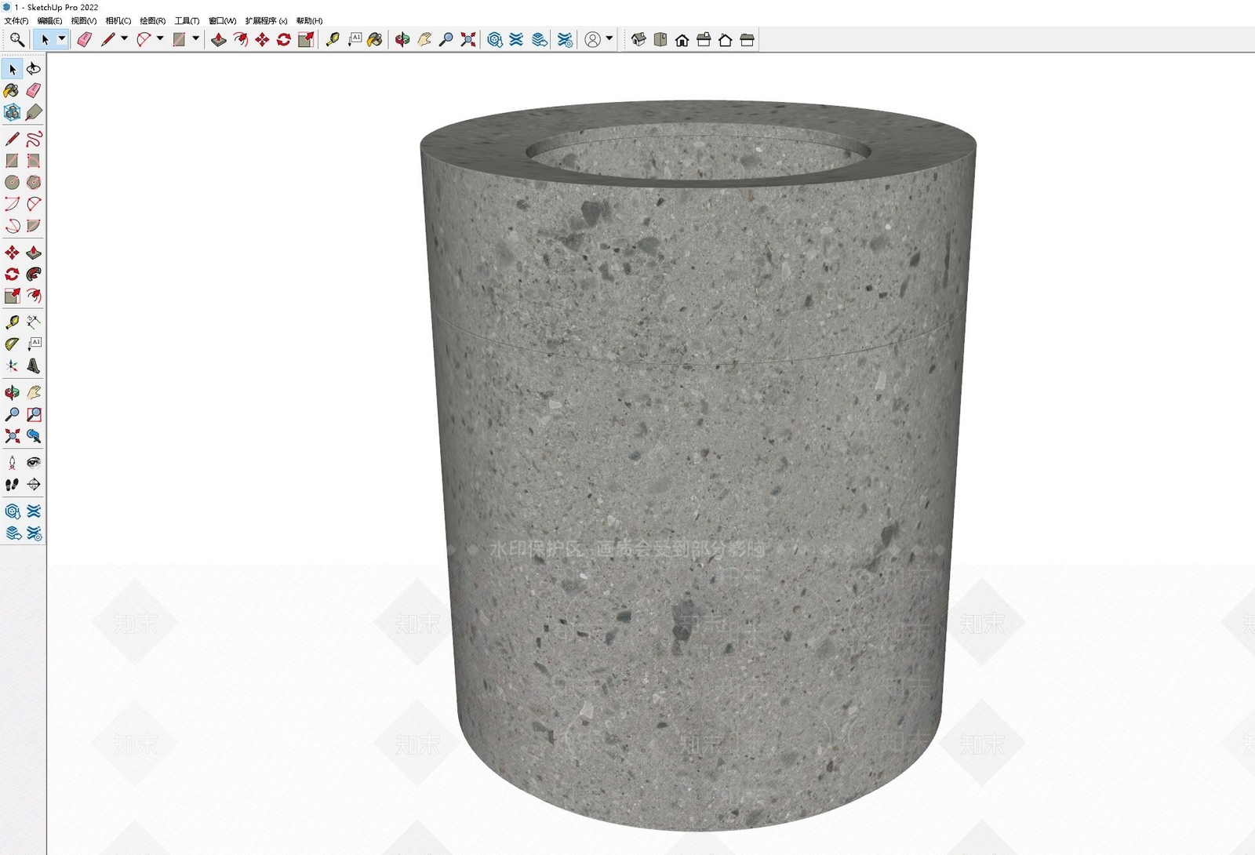The height and width of the screenshot is (855, 1255).
Task: Select the Move tool in top toolbar
Action: [x=262, y=39]
